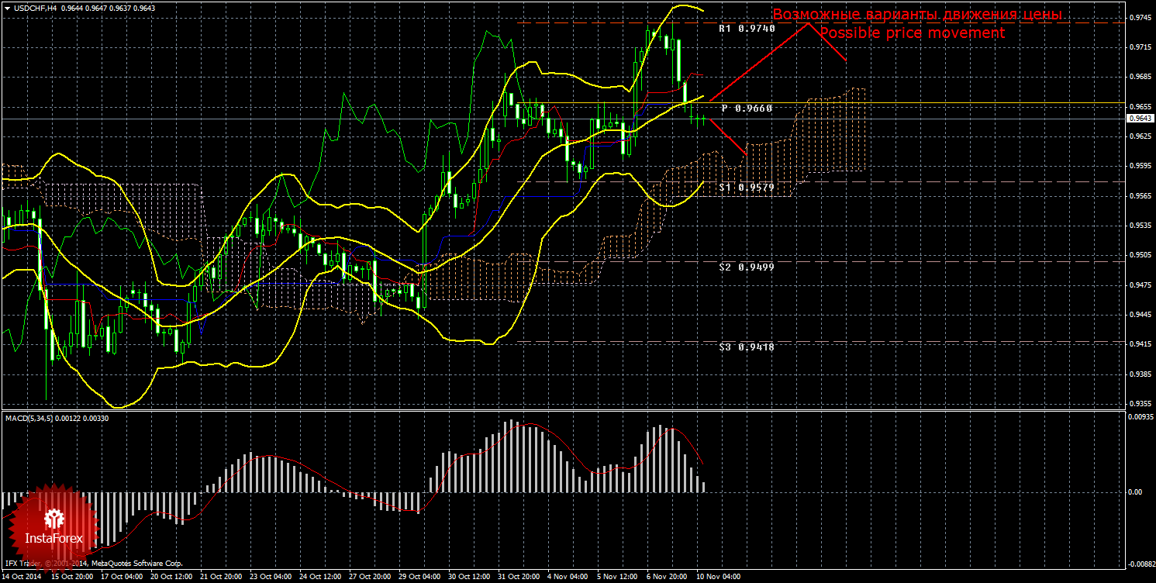This screenshot has height=583, width=1156.
Task: Click the S2 0.9499 support label
Action: pos(746,266)
